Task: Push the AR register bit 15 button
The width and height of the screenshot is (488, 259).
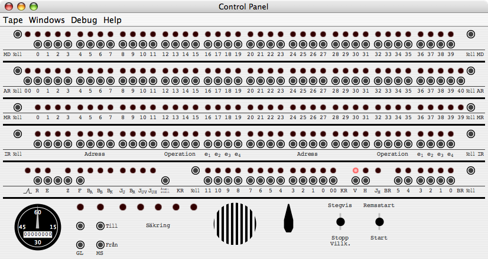Action: (x=196, y=81)
